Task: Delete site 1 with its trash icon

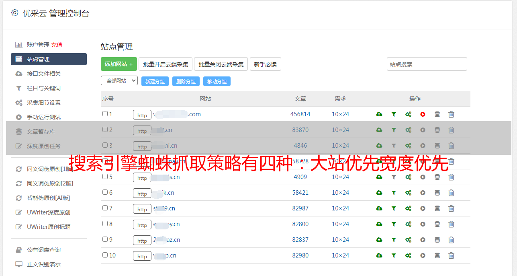Action: click(x=451, y=114)
